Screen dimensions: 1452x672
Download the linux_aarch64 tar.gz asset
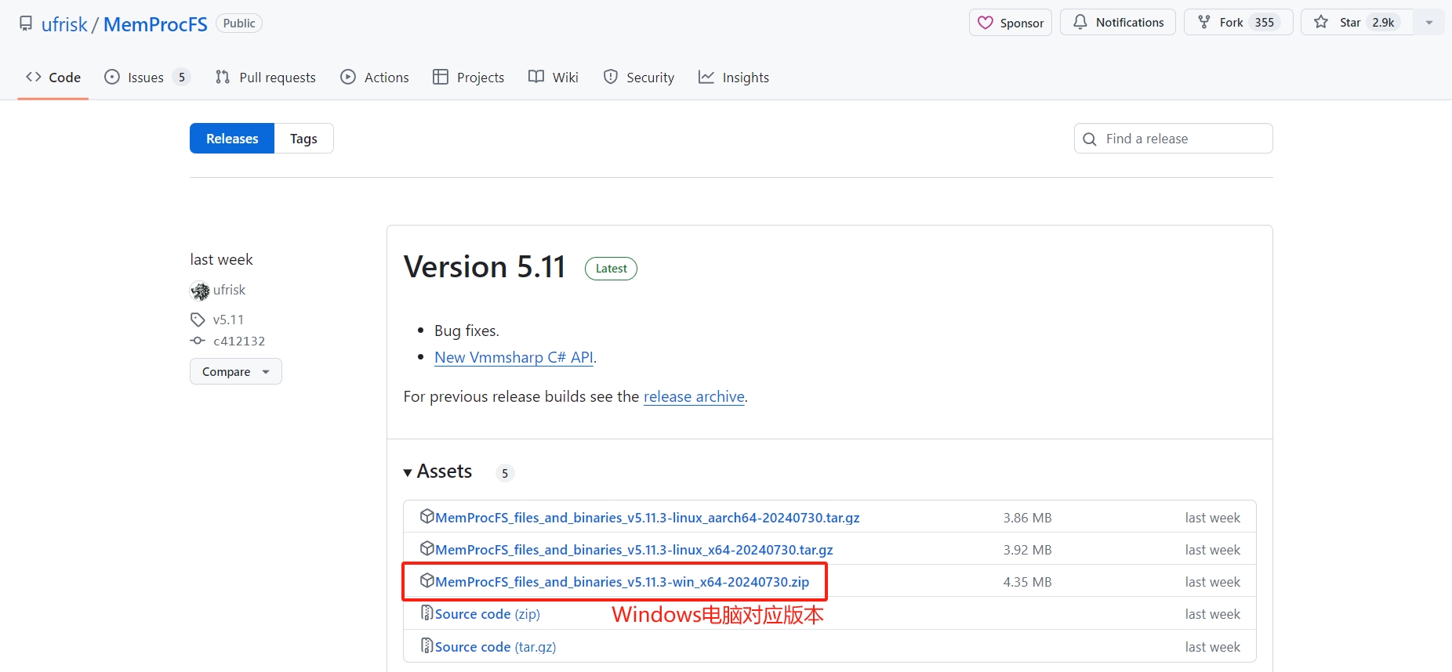pos(647,518)
